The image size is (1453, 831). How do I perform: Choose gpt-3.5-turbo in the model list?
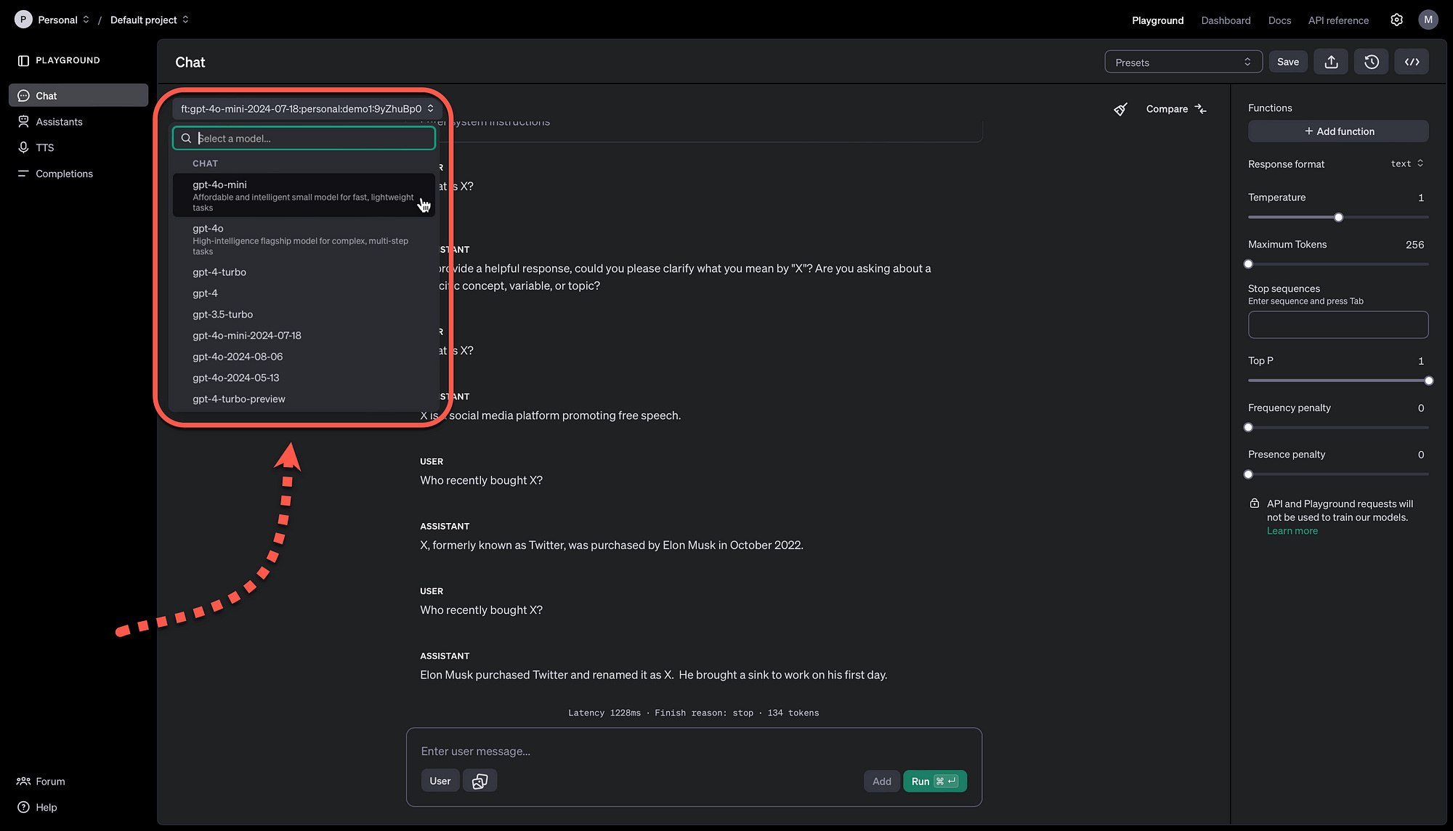point(222,315)
